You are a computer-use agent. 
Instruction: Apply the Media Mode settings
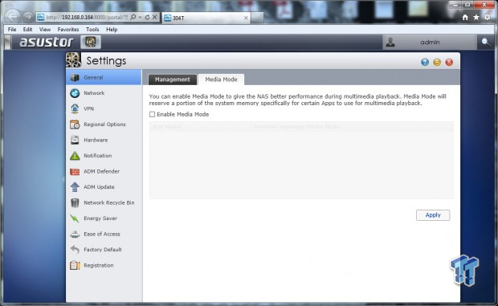click(433, 215)
